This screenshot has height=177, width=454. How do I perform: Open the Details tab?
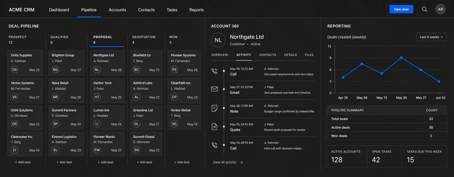291,55
